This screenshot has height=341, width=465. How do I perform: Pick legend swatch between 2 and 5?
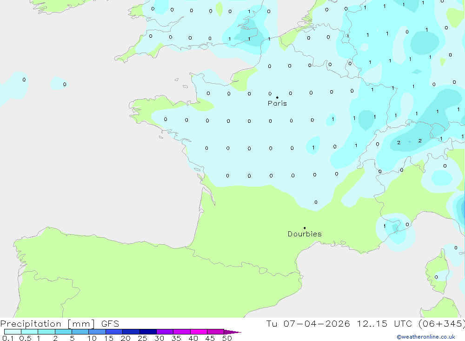(63, 332)
